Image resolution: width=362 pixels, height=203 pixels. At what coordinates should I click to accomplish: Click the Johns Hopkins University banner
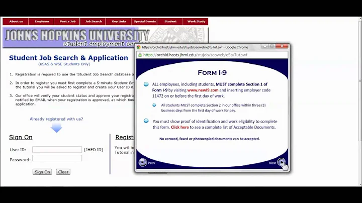coord(106,38)
